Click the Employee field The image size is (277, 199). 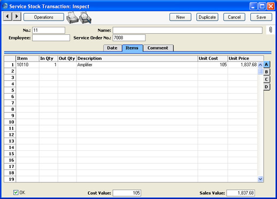[51, 38]
